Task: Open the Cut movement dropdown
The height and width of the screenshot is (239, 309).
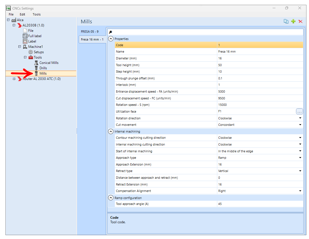Action: [x=300, y=125]
